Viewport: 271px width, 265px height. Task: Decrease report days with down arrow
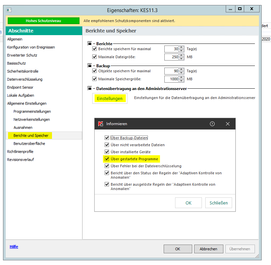(x=181, y=51)
